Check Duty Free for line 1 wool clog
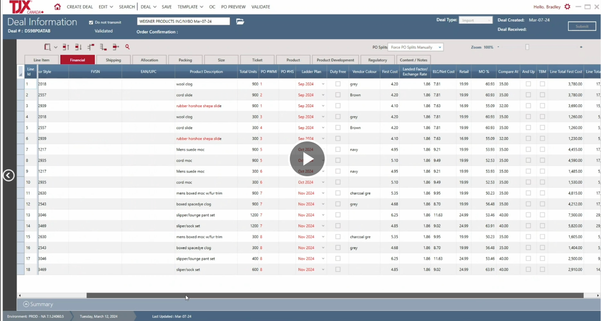The image size is (601, 321). pyautogui.click(x=338, y=84)
